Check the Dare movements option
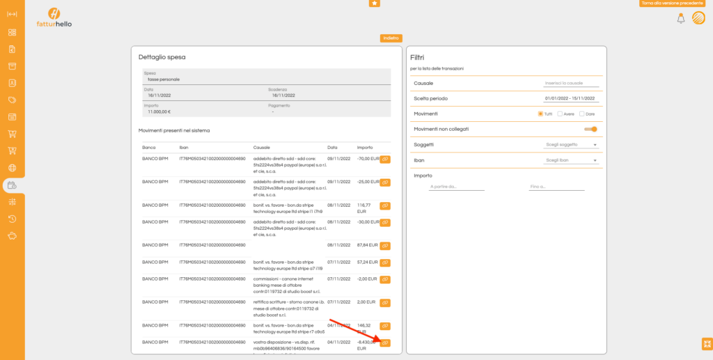 582,114
